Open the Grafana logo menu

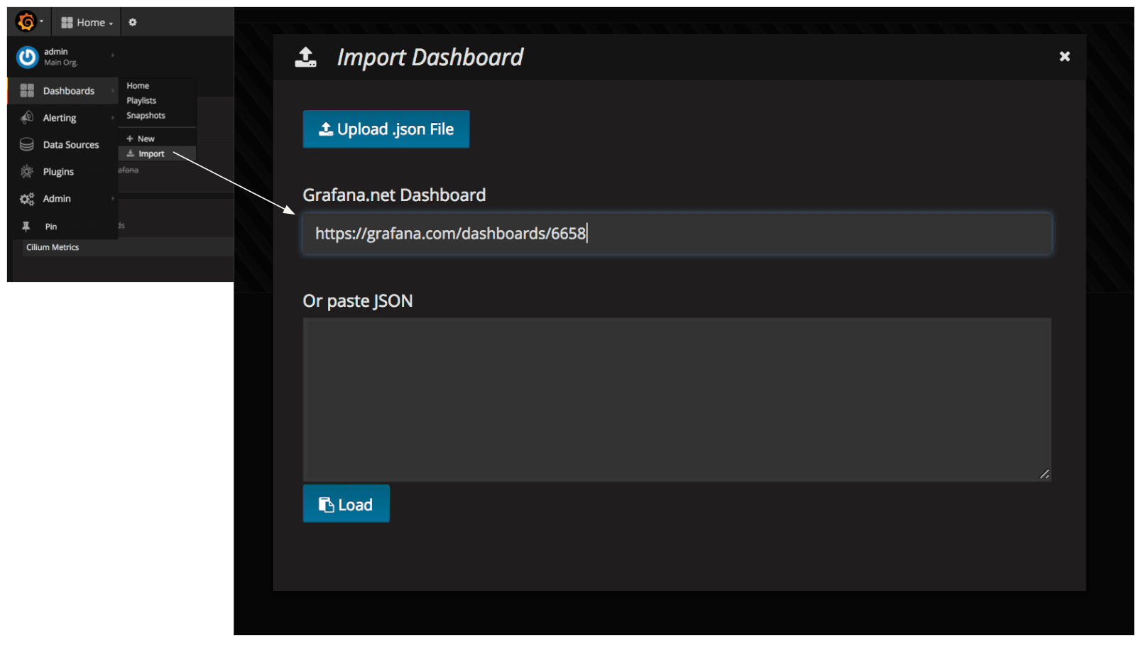[x=28, y=22]
